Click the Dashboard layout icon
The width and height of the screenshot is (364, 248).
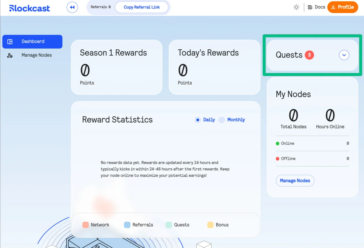click(x=10, y=42)
